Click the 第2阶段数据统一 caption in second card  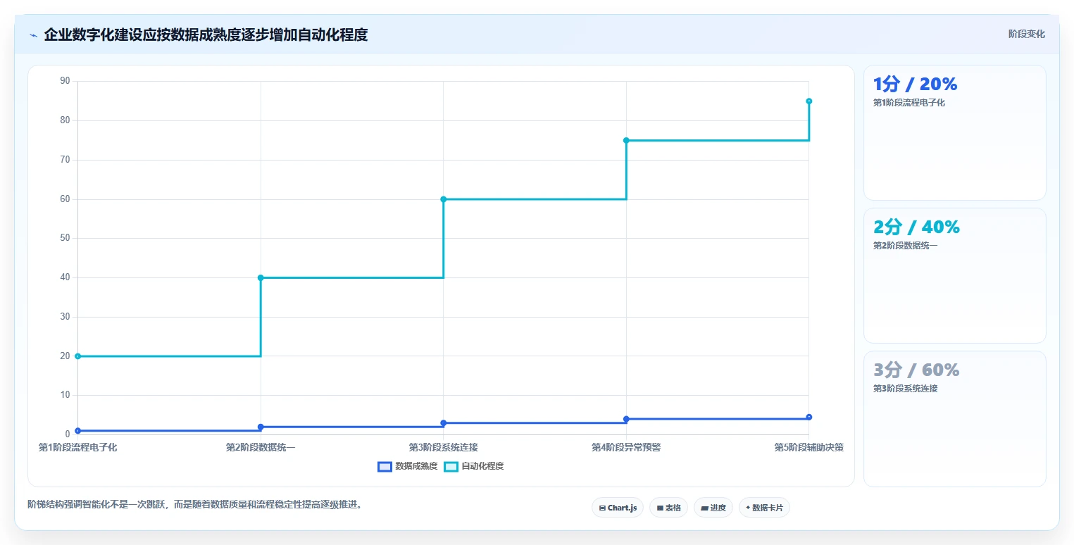click(x=906, y=246)
